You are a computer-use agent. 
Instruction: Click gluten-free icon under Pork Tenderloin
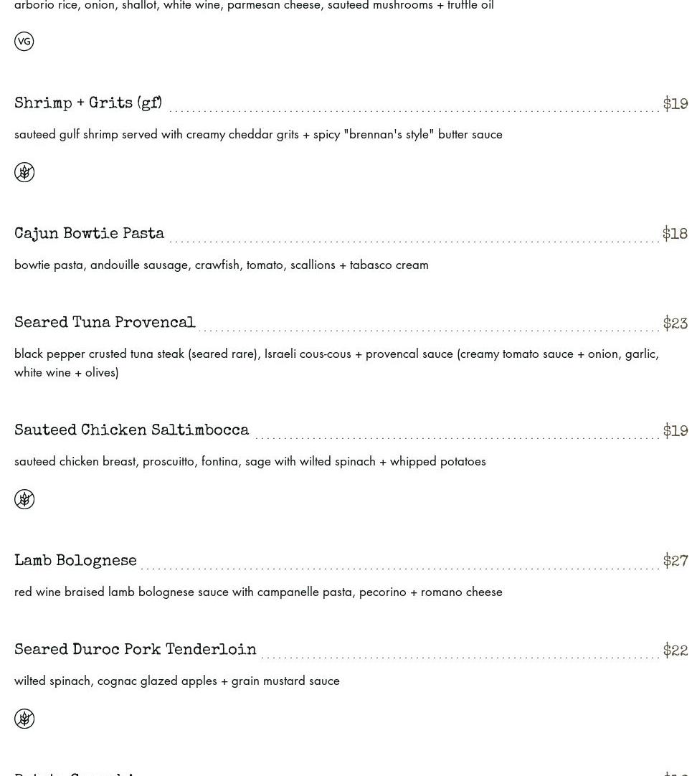tap(24, 719)
